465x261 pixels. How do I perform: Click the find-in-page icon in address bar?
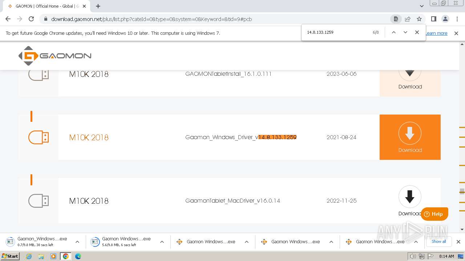click(396, 19)
